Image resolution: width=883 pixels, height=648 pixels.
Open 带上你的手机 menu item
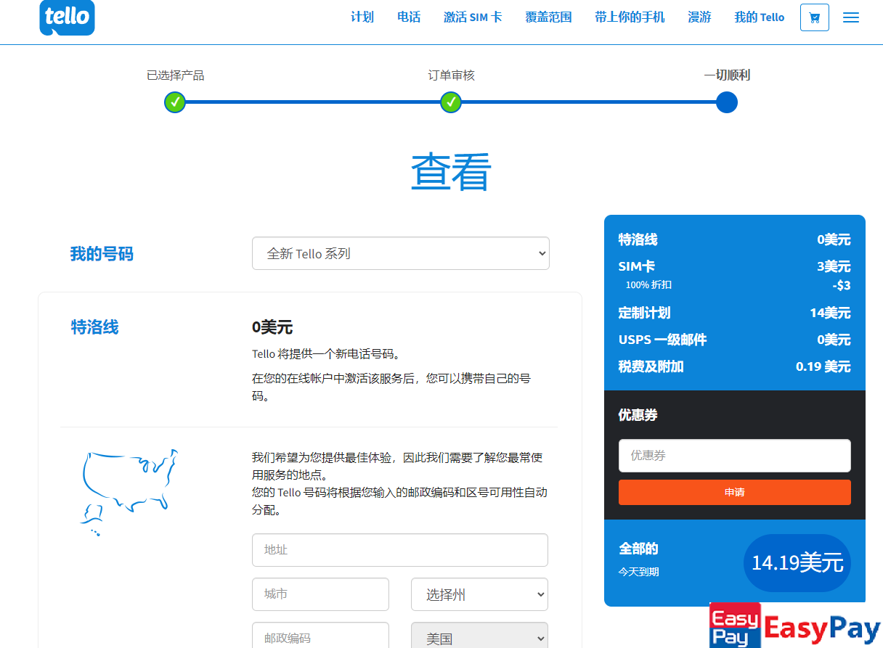tap(630, 17)
